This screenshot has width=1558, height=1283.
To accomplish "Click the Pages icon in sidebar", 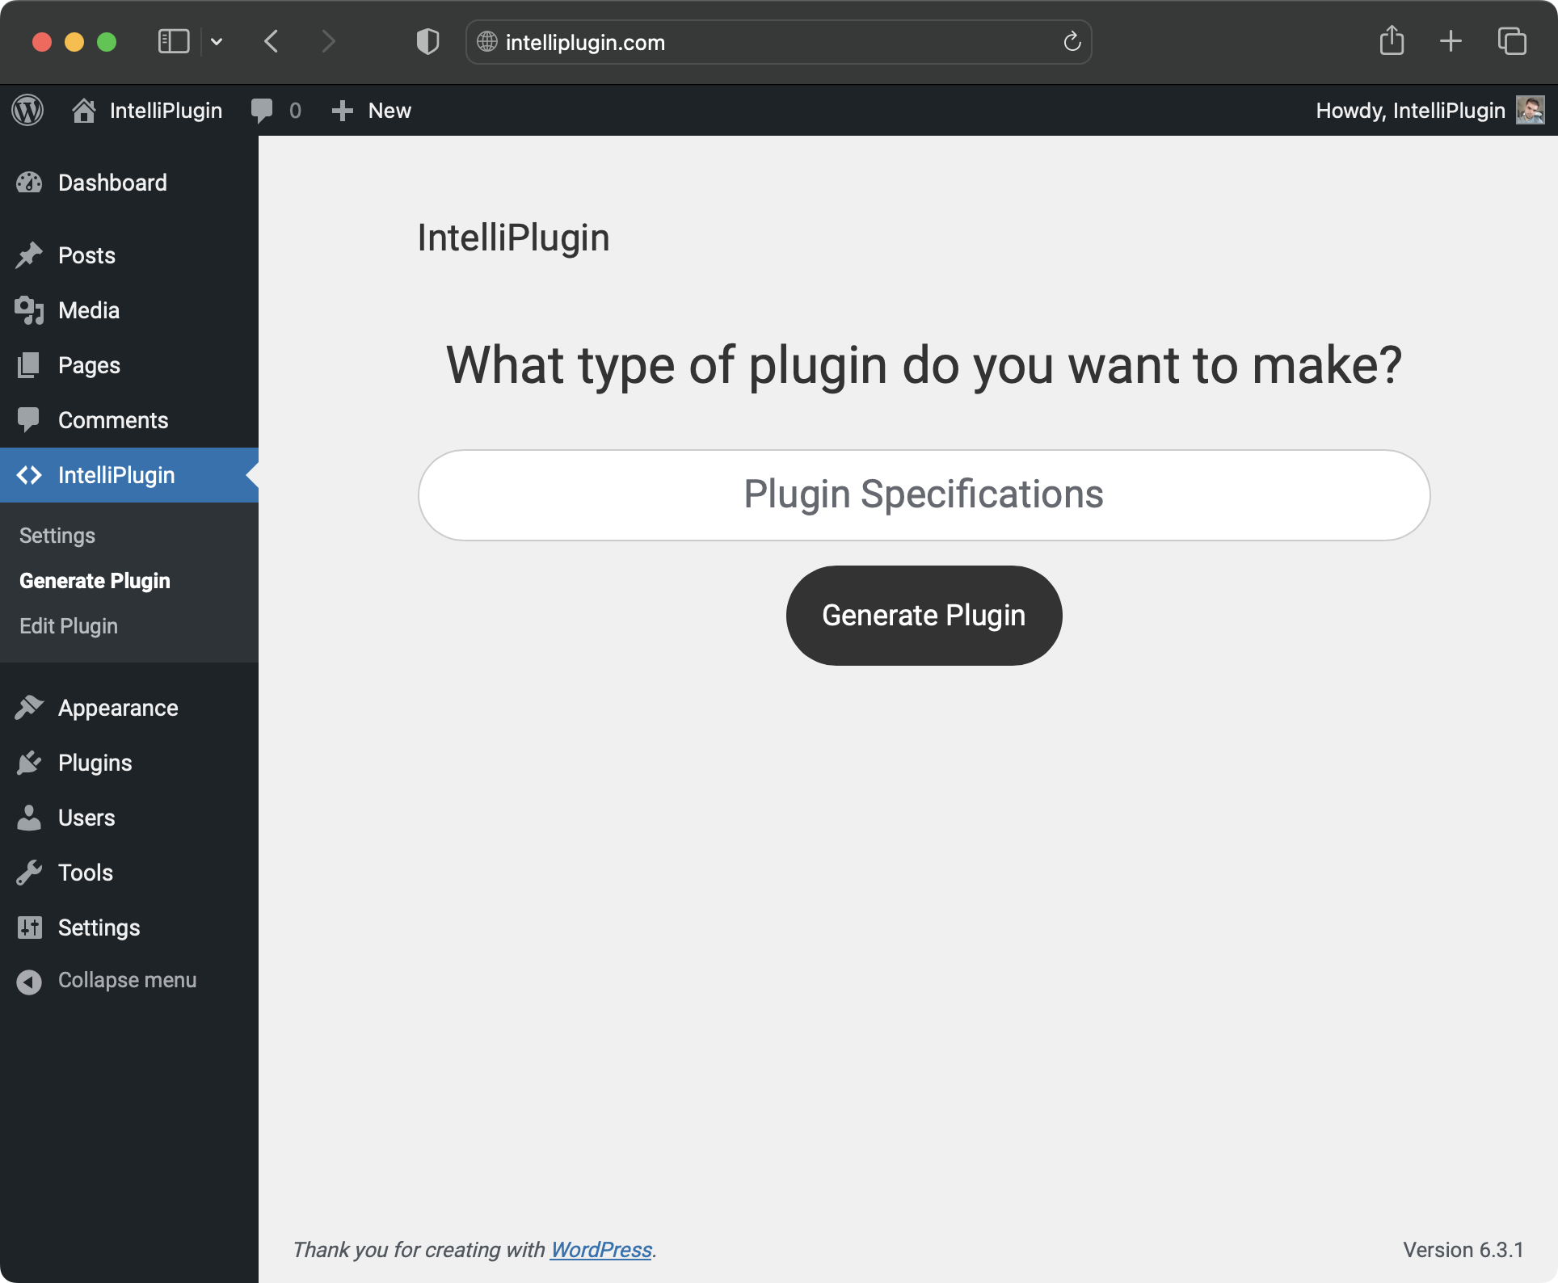I will (29, 365).
